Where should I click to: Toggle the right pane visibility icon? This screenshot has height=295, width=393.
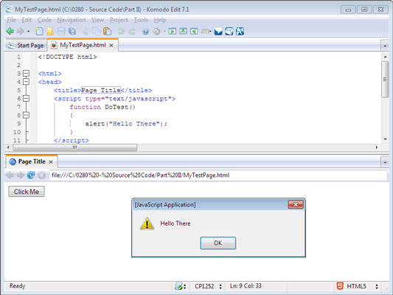click(x=194, y=31)
